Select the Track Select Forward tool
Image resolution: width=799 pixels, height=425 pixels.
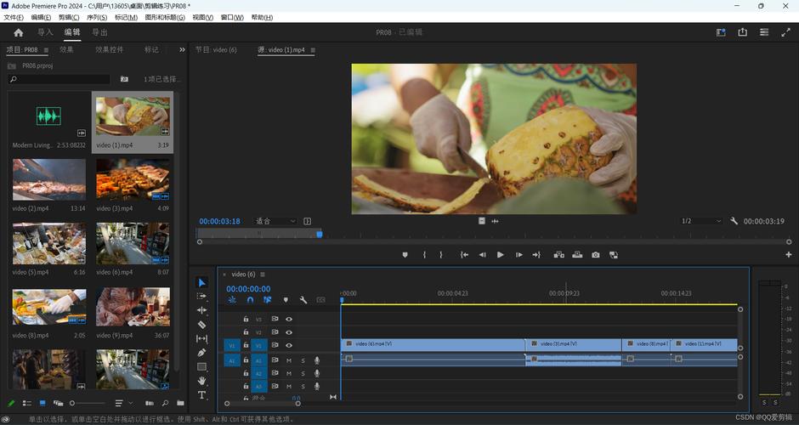click(201, 296)
